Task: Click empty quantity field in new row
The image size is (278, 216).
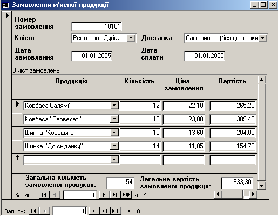Action: (x=140, y=160)
